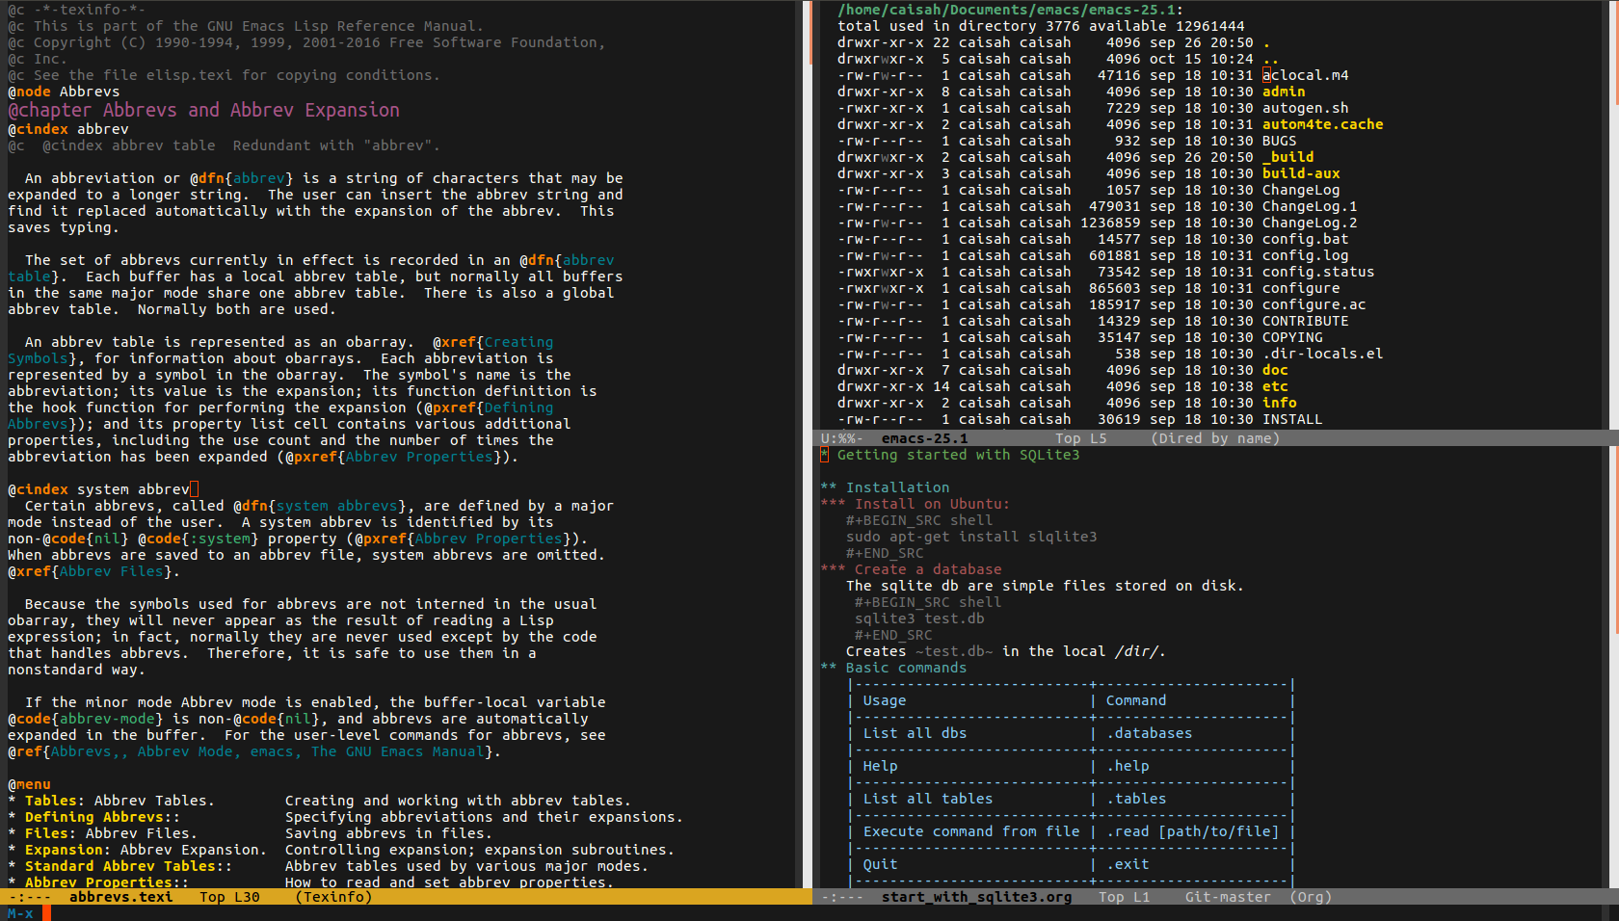Open the etc directory entry
The width and height of the screenshot is (1619, 921).
click(x=1275, y=386)
